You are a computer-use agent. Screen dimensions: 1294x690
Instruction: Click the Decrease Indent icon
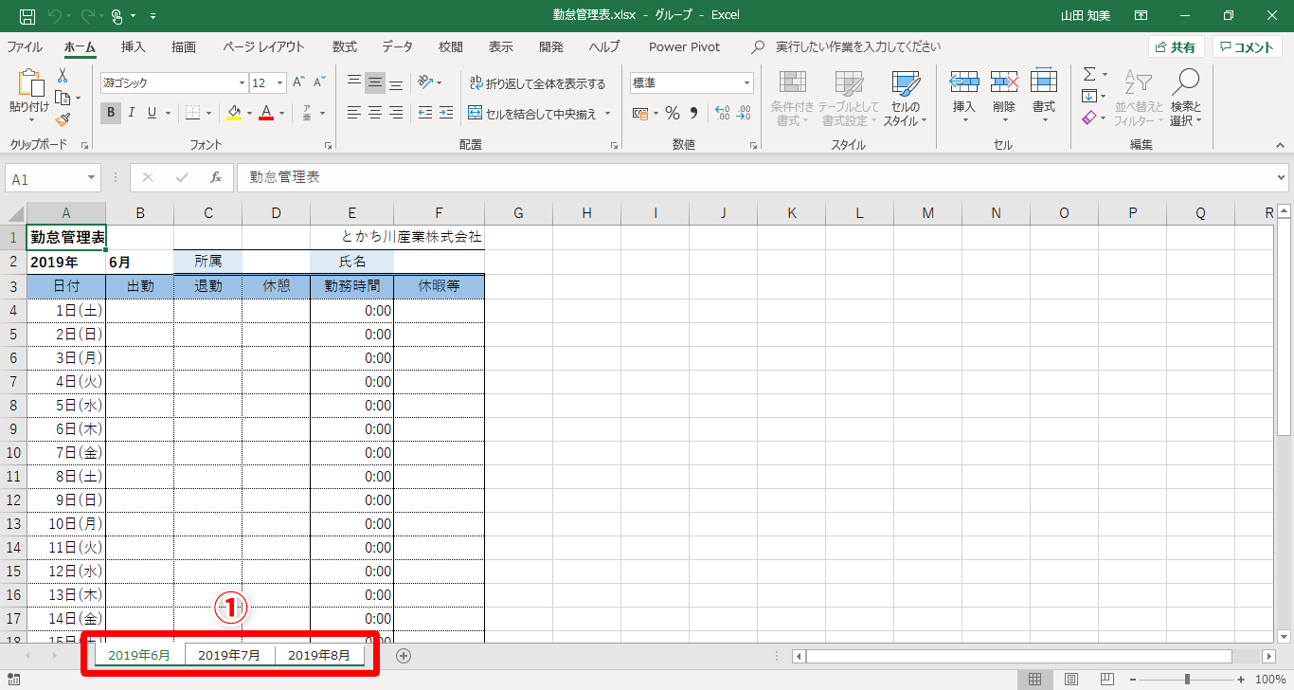pyautogui.click(x=423, y=113)
